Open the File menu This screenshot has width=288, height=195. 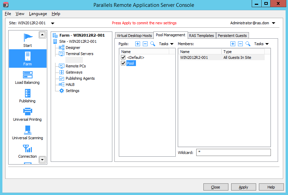[x=8, y=14]
